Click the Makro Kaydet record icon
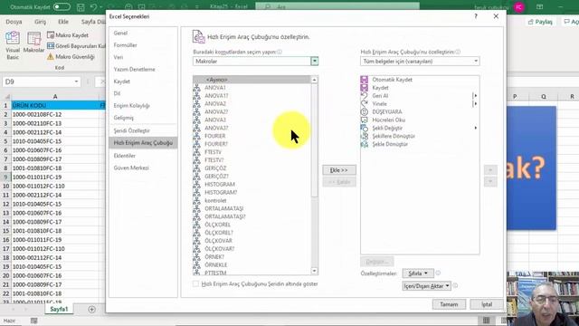The width and height of the screenshot is (579, 326). pos(51,35)
